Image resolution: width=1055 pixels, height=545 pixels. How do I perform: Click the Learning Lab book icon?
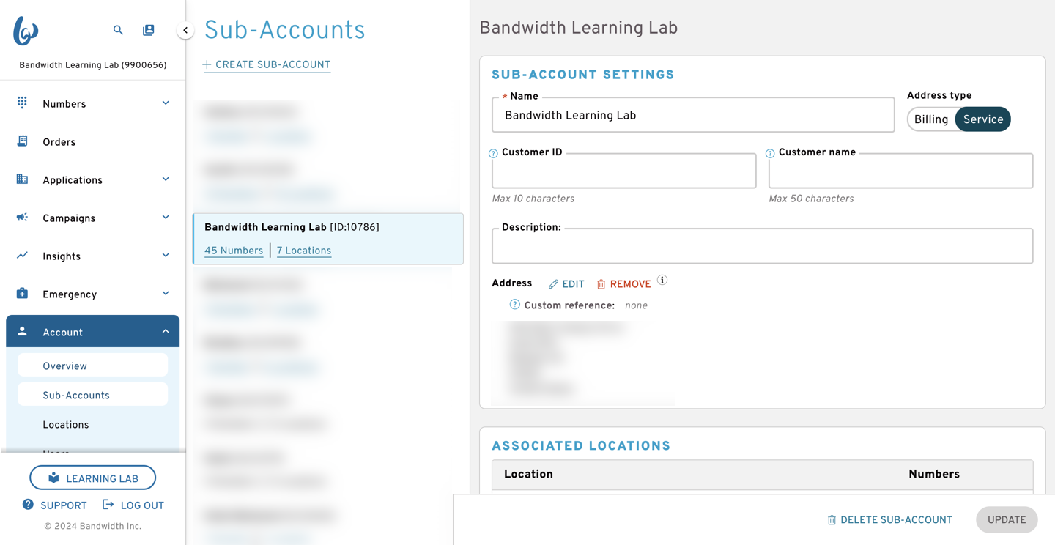click(x=53, y=478)
